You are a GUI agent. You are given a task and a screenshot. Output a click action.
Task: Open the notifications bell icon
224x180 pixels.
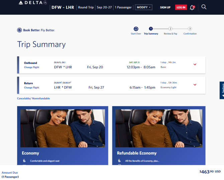point(192,7)
